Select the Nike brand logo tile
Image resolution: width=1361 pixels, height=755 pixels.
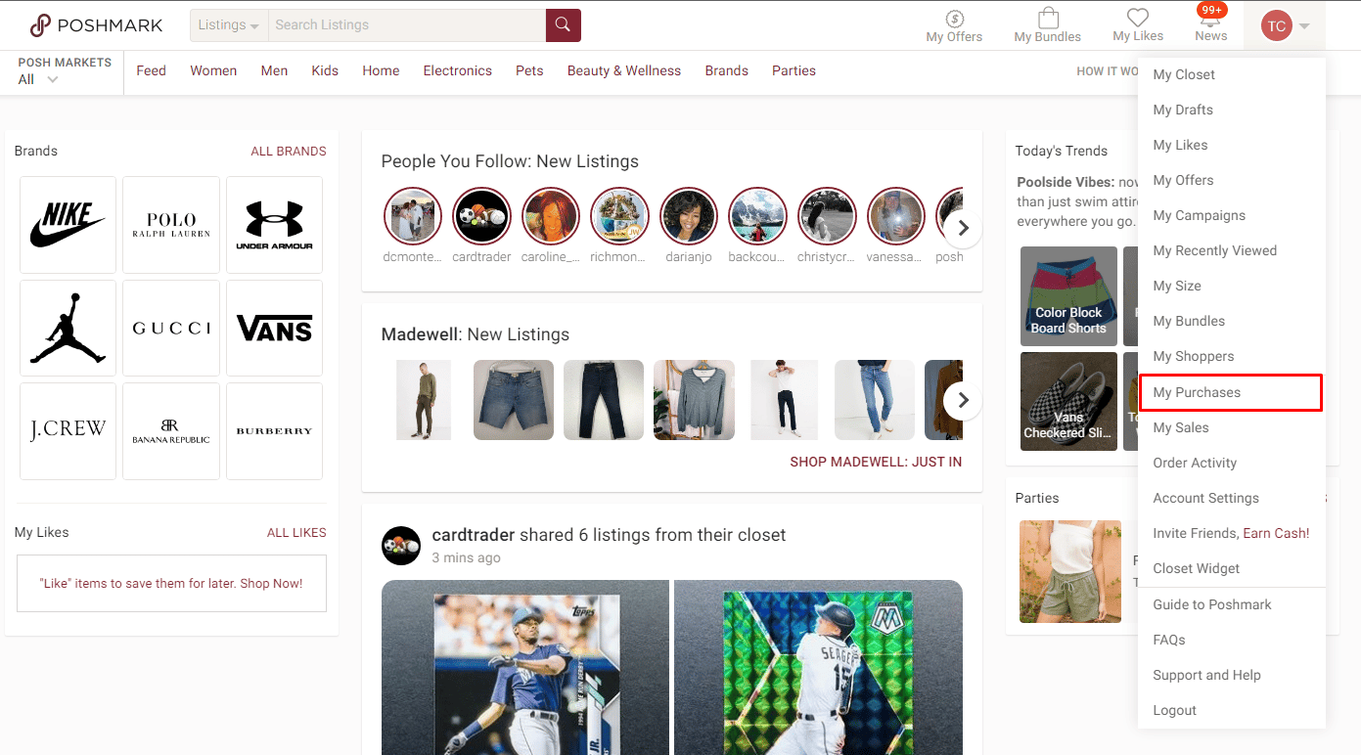(x=68, y=225)
